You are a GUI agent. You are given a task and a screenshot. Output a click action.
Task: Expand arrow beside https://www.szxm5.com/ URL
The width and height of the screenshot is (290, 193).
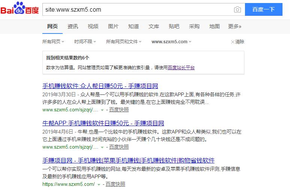[99, 184]
